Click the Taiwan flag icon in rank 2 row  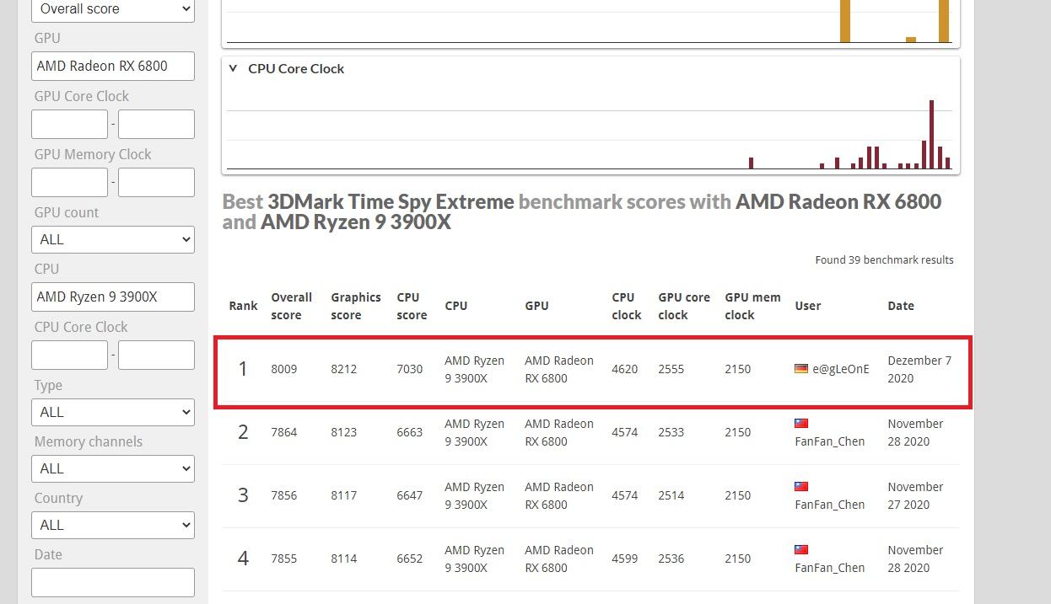click(801, 423)
